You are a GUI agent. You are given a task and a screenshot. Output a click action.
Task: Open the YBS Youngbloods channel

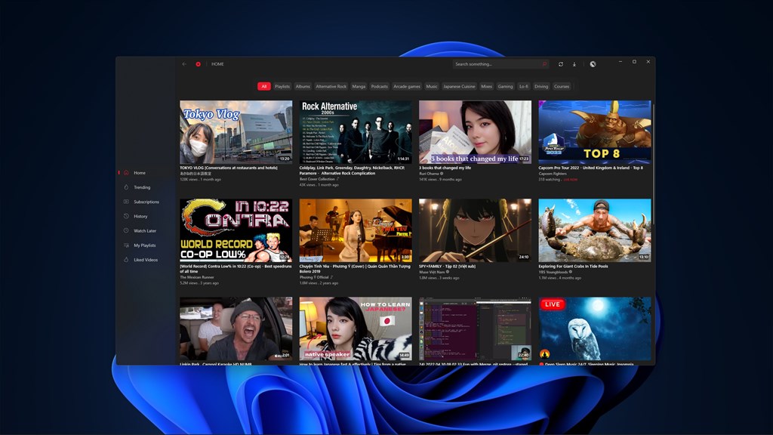click(x=553, y=272)
